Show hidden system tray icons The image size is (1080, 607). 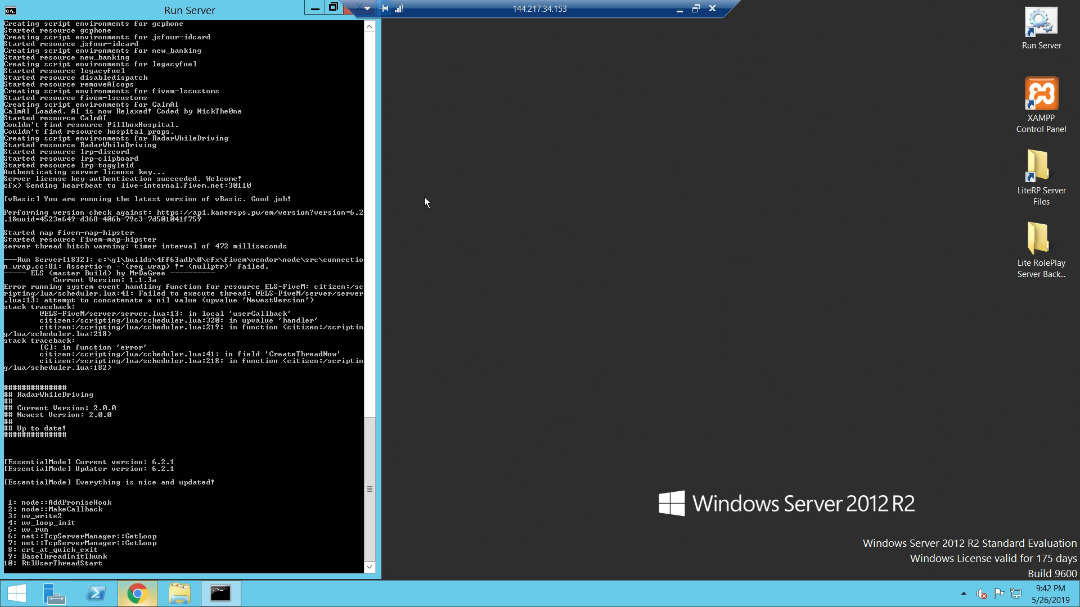click(x=964, y=594)
